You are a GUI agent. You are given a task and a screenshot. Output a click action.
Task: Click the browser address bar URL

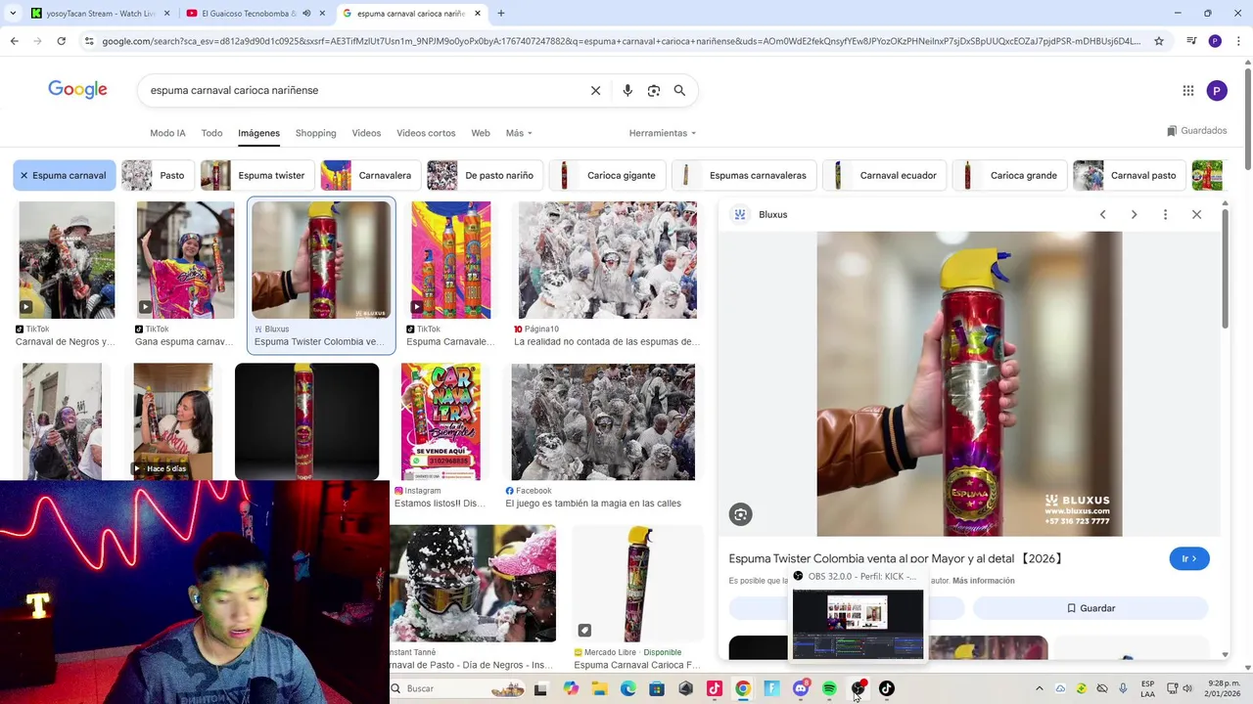621,41
